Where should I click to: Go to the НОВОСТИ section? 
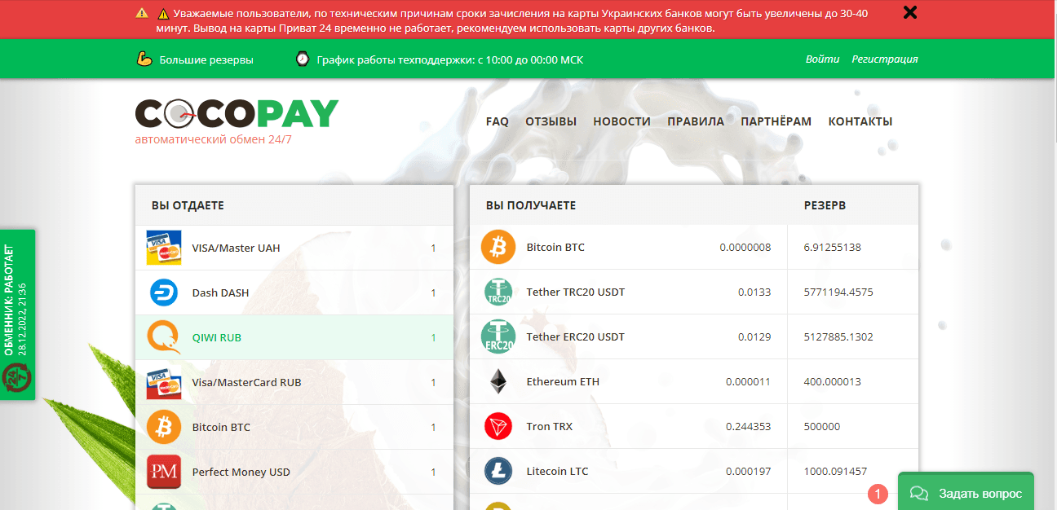tap(621, 121)
